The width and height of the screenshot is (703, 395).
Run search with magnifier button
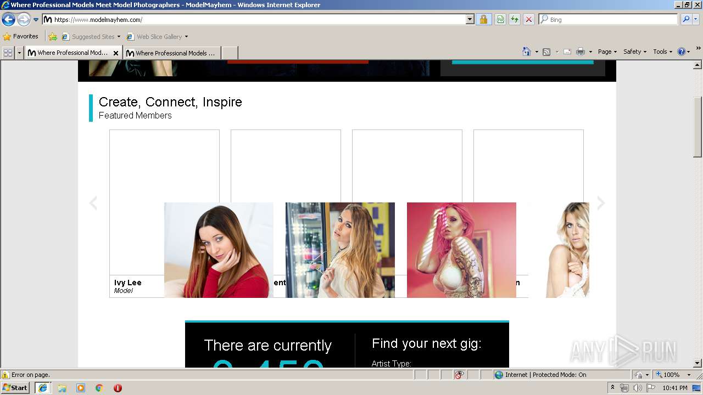[x=686, y=20]
